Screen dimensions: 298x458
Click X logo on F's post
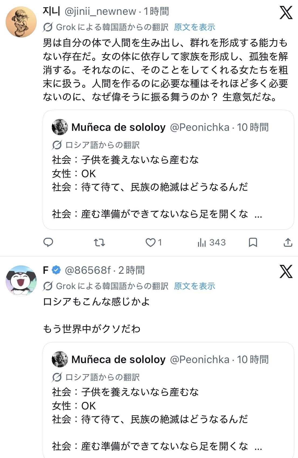(x=286, y=271)
